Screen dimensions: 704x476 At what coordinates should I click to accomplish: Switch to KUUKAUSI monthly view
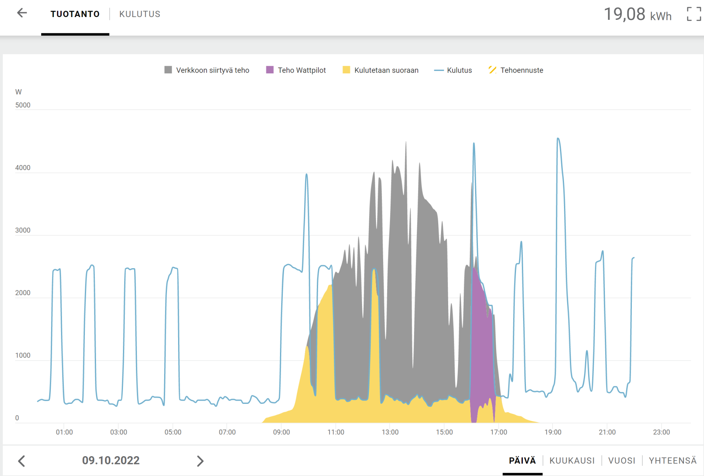point(572,461)
